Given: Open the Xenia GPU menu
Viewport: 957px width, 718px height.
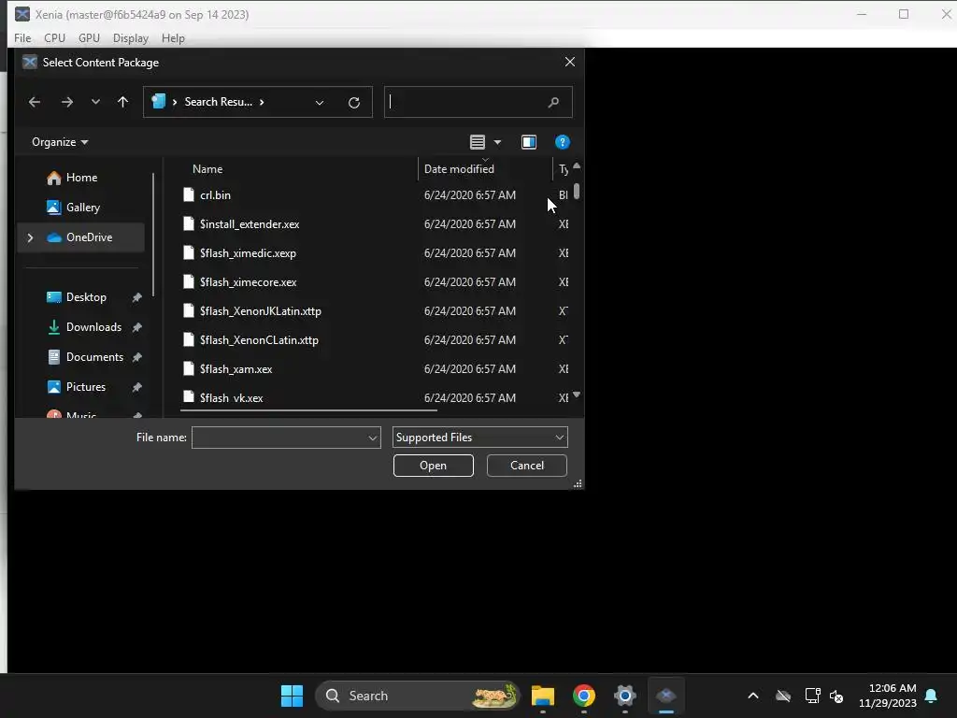Looking at the screenshot, I should (89, 37).
